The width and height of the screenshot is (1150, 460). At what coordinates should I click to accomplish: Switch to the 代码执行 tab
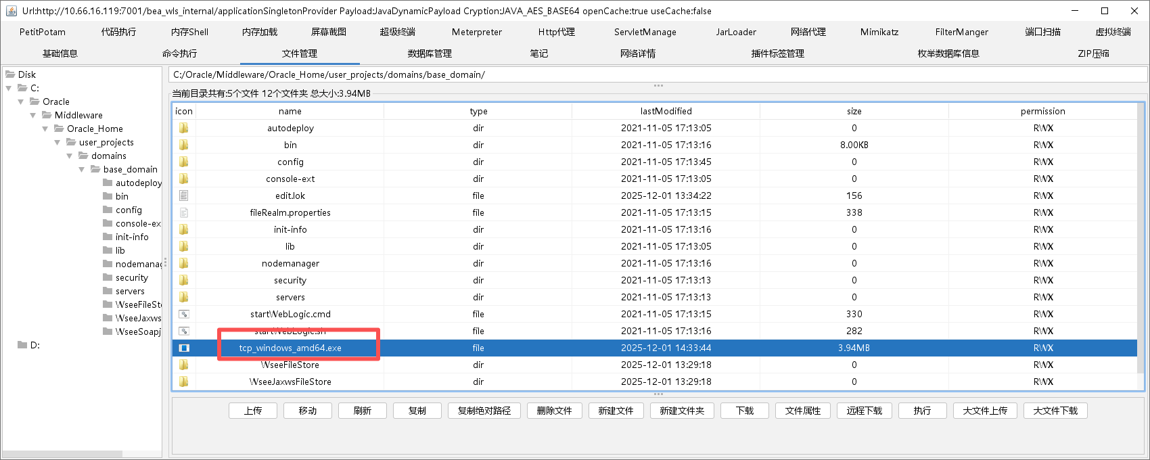tap(118, 32)
